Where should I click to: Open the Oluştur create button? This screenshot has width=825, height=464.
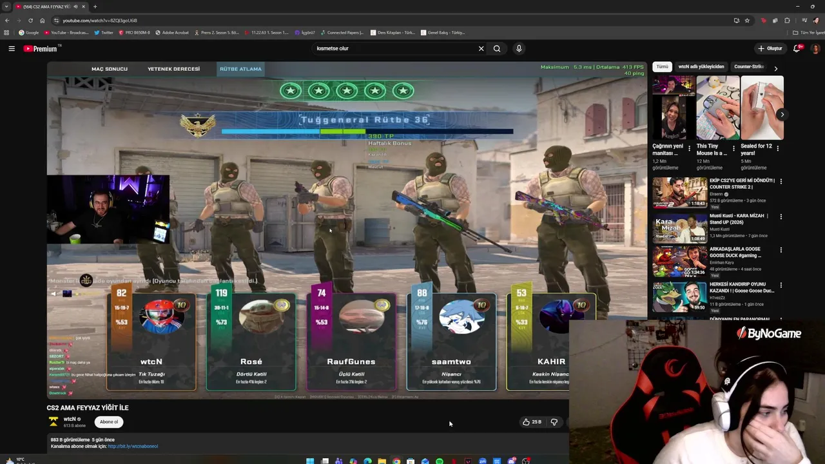click(x=770, y=48)
